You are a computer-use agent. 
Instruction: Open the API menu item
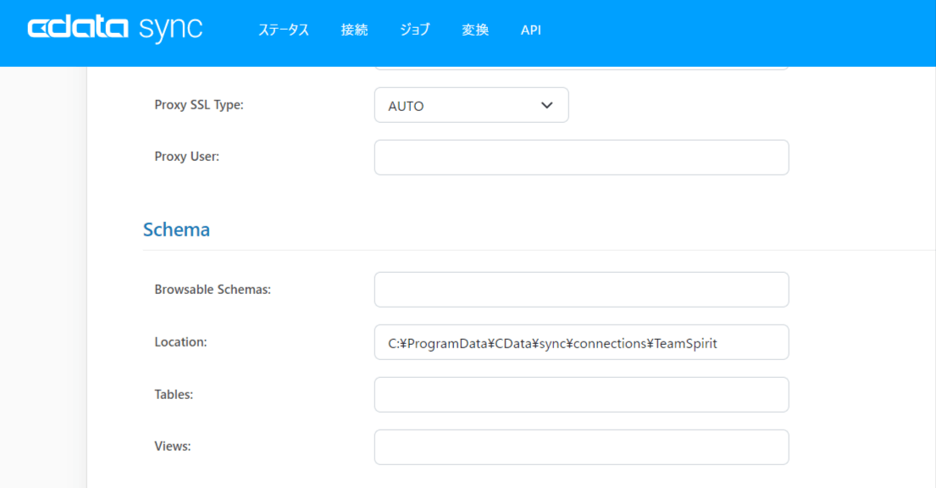coord(530,30)
